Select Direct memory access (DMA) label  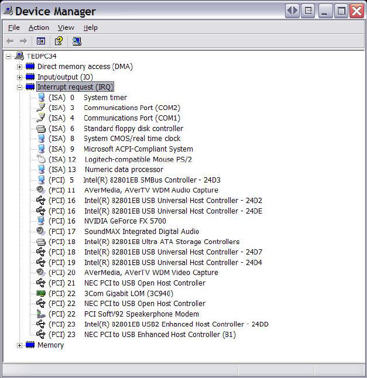click(x=85, y=67)
